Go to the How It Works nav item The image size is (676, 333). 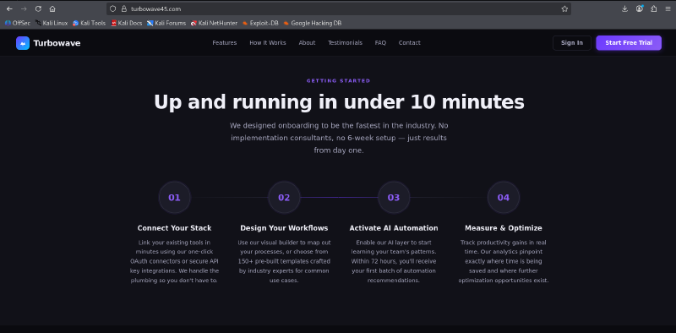pyautogui.click(x=268, y=43)
